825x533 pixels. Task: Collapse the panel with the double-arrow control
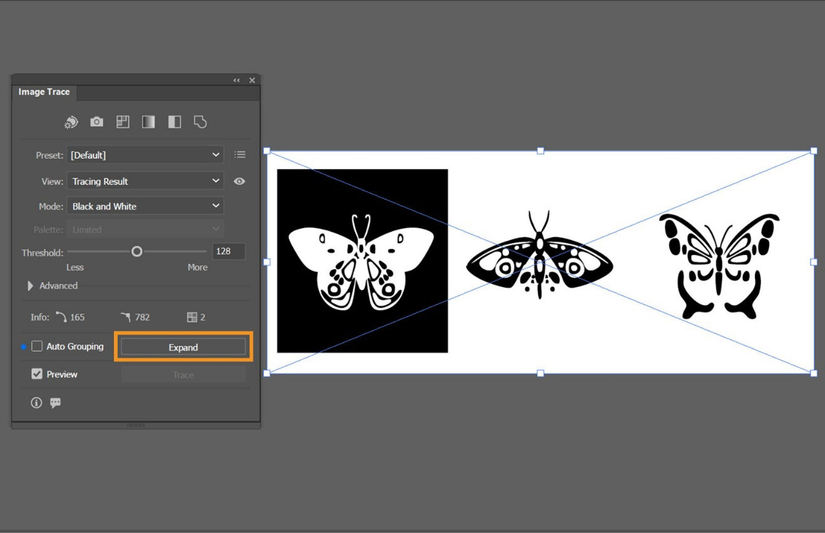[x=237, y=80]
